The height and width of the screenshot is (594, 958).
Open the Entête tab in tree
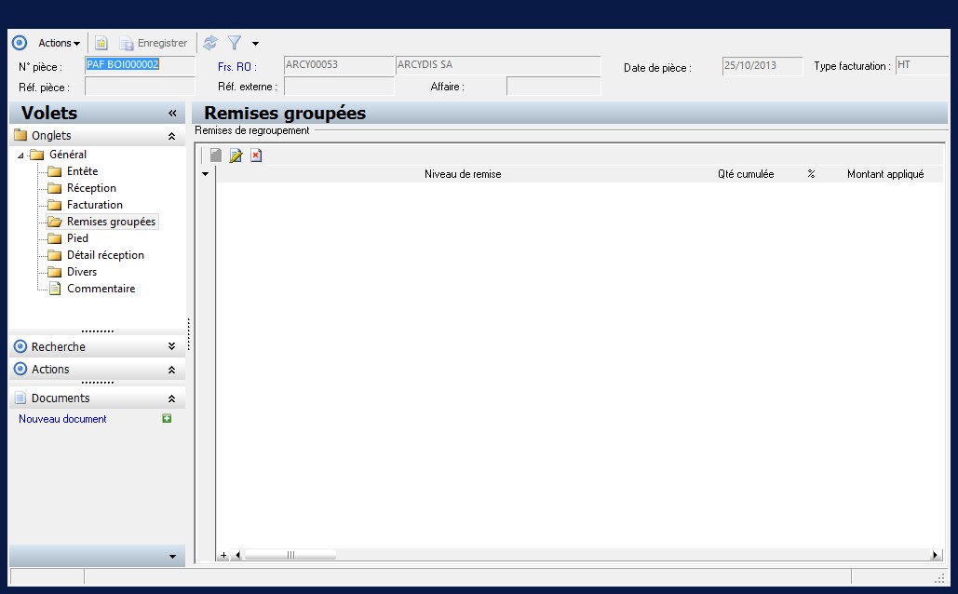click(x=83, y=171)
